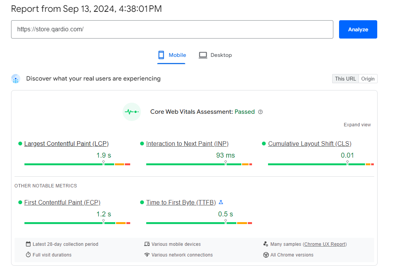Select the This URL toggle
Image resolution: width=399 pixels, height=271 pixels.
tap(345, 79)
